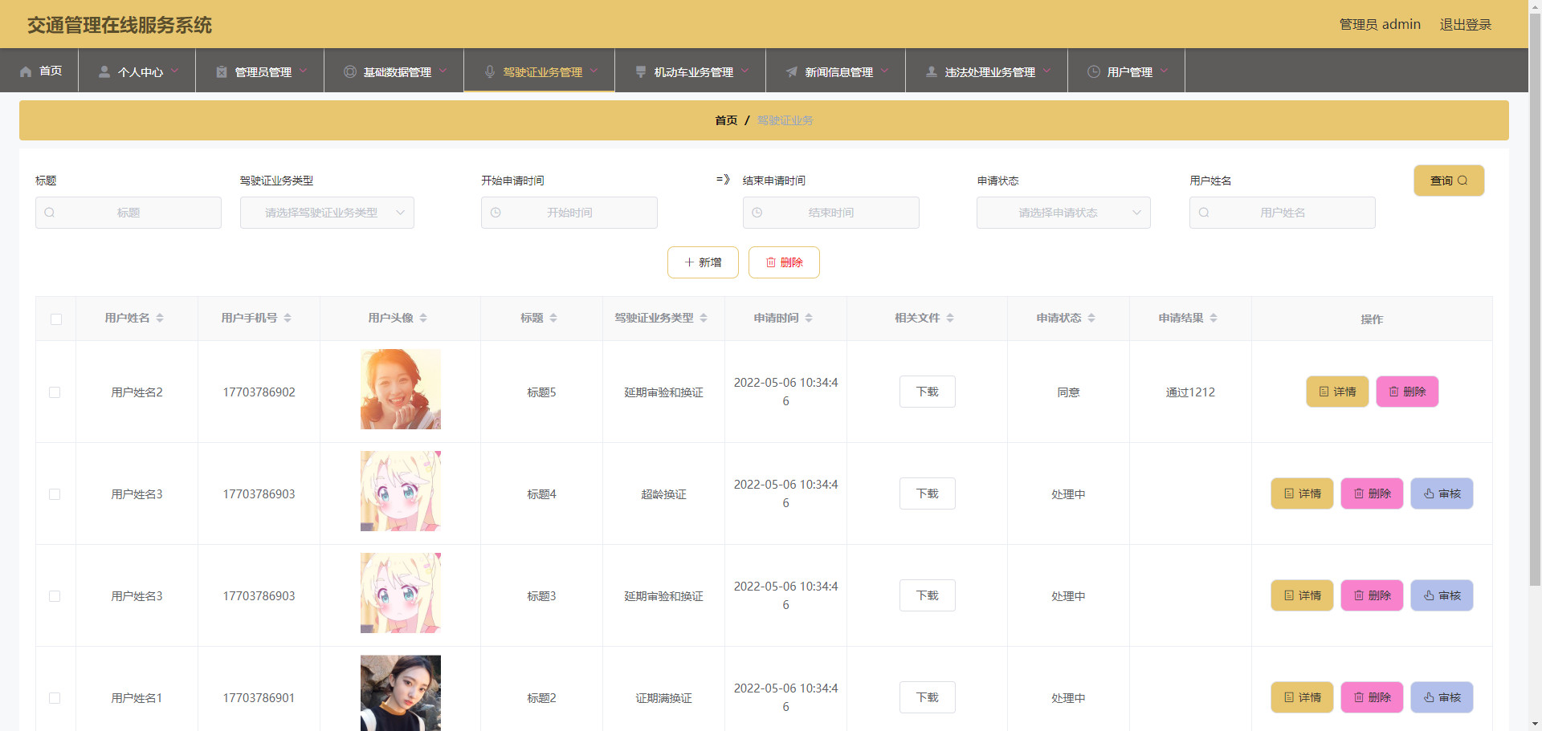Sort by 用户姓名 column arrows
The height and width of the screenshot is (731, 1542).
pyautogui.click(x=160, y=318)
